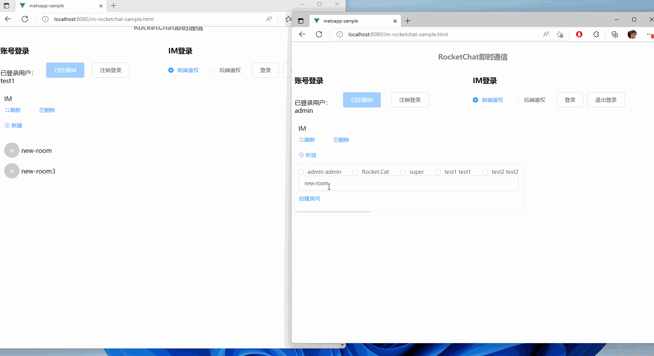654x356 pixels.
Task: Check the Rocket.Cat user checkbox
Action: [355, 172]
